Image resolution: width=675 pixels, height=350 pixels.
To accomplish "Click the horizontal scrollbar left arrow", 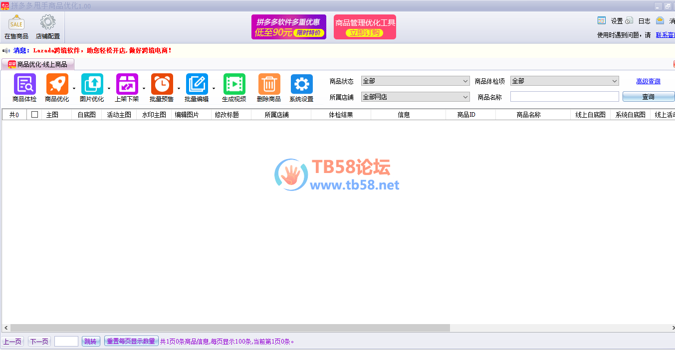I will pyautogui.click(x=5, y=328).
